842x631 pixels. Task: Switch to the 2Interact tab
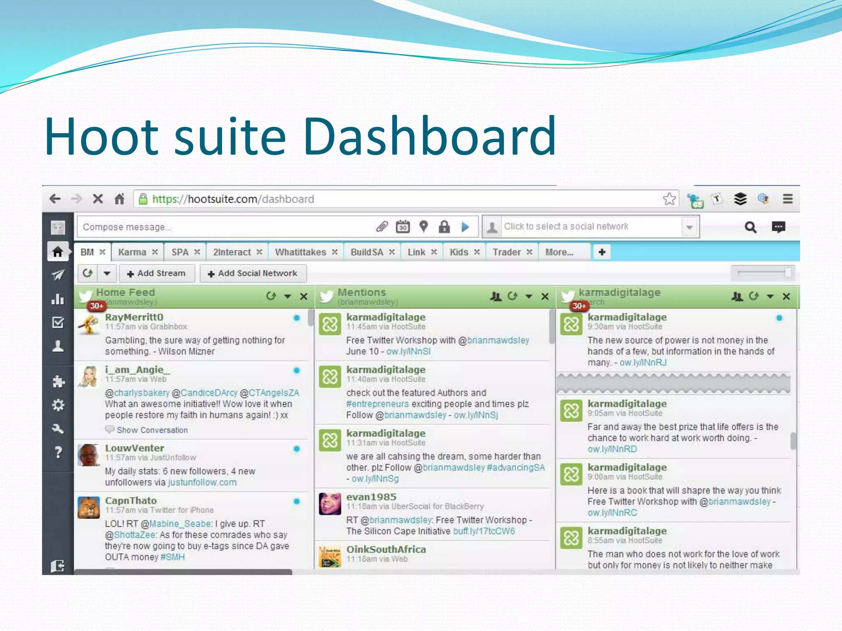[232, 252]
